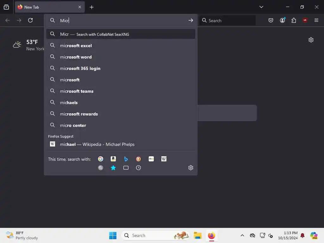Search history via the clock icon
The width and height of the screenshot is (324, 243).
[x=139, y=168]
